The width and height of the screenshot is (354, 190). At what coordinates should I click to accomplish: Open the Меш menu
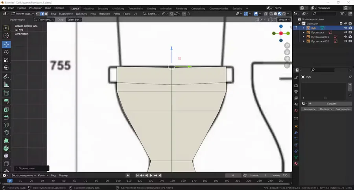(x=93, y=14)
